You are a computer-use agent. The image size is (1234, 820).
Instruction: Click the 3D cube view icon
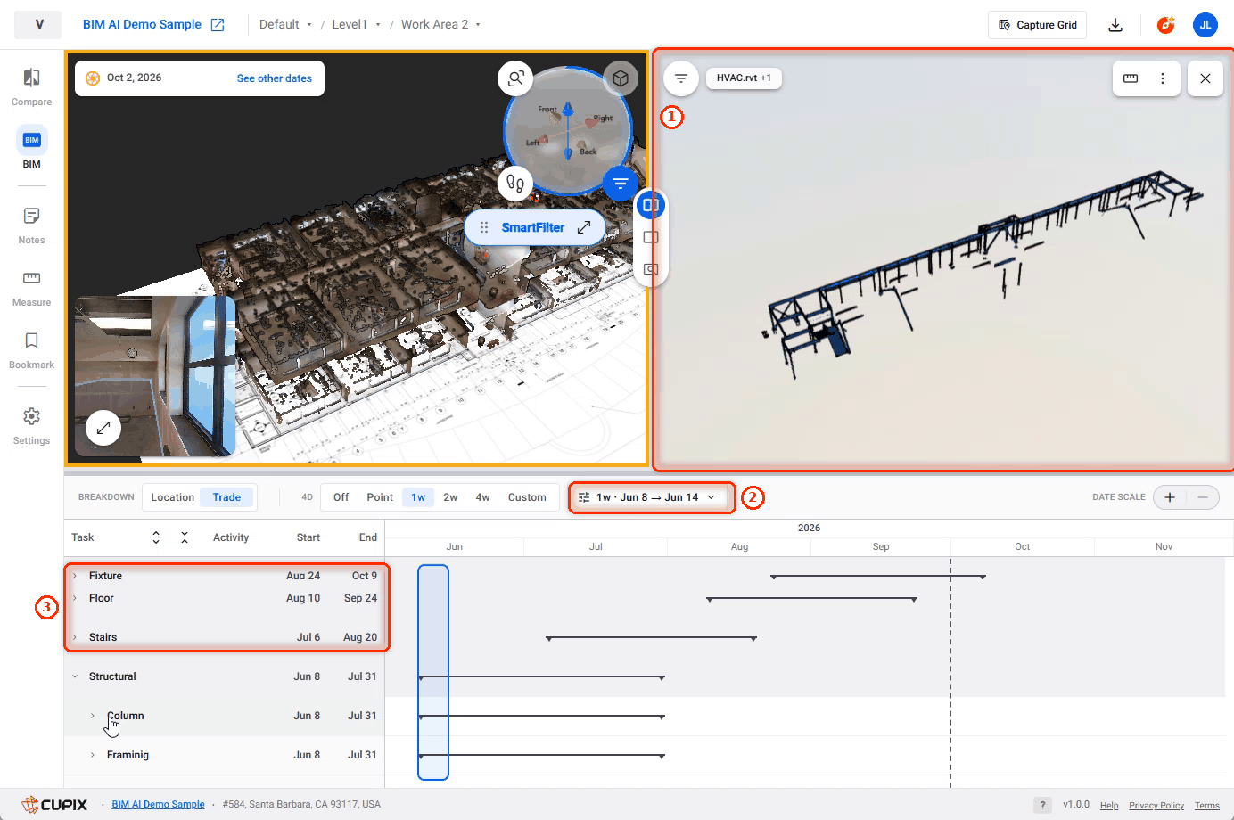pyautogui.click(x=621, y=78)
